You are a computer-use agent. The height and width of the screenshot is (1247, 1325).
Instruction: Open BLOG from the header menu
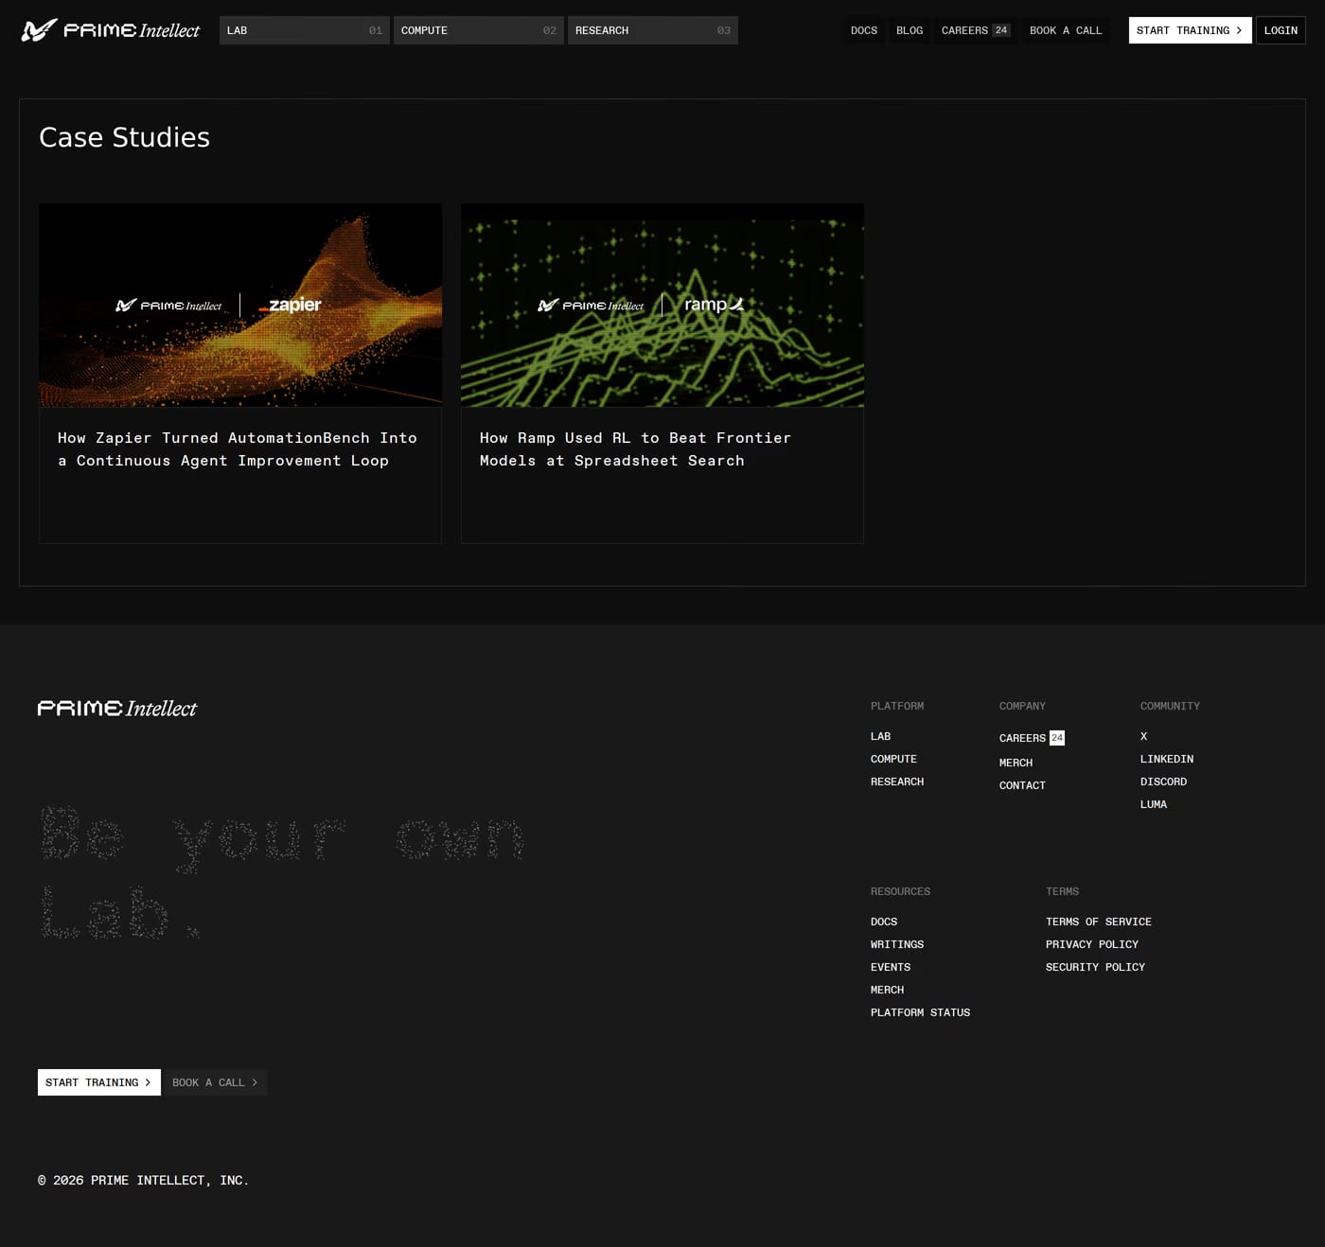pos(910,30)
